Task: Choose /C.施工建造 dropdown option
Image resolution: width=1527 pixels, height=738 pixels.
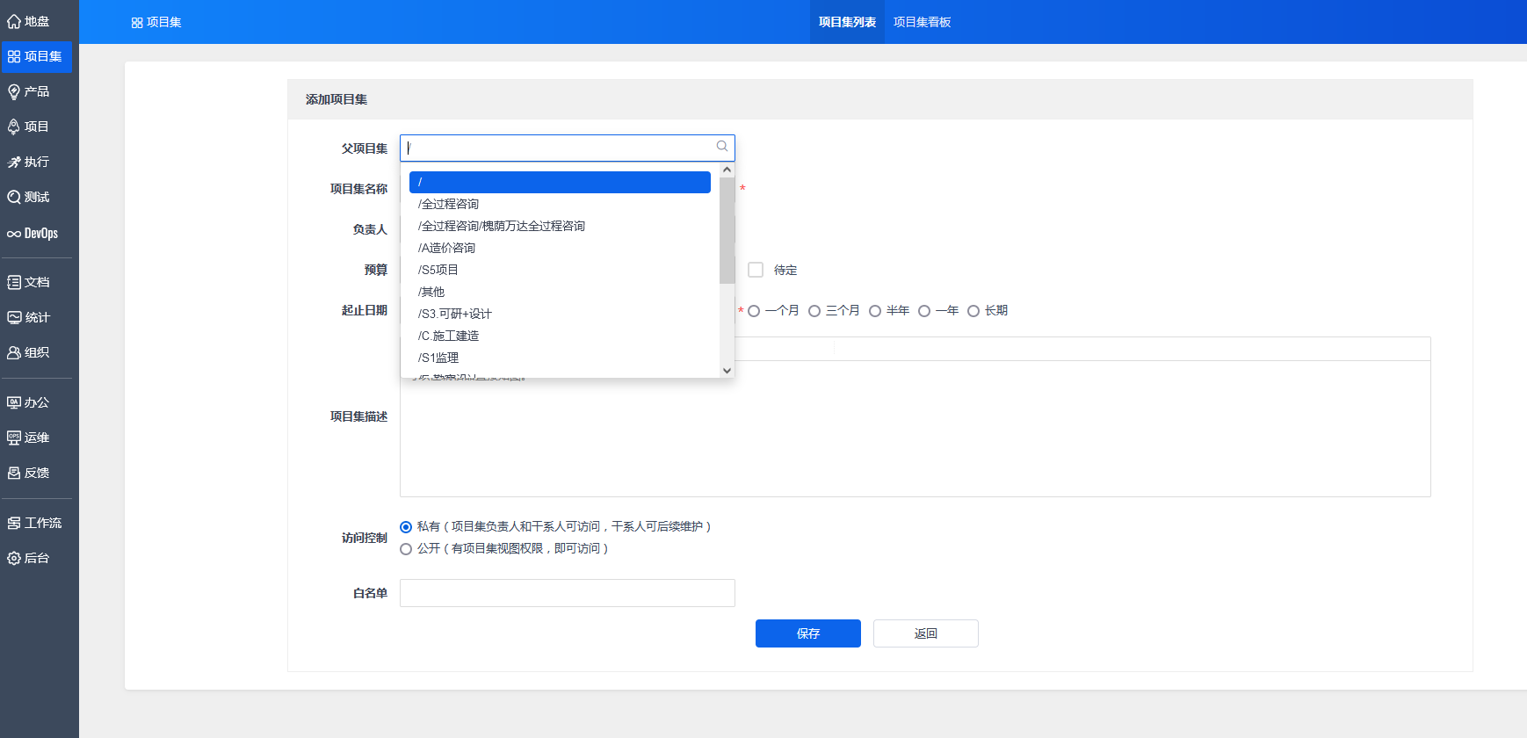Action: tap(449, 336)
